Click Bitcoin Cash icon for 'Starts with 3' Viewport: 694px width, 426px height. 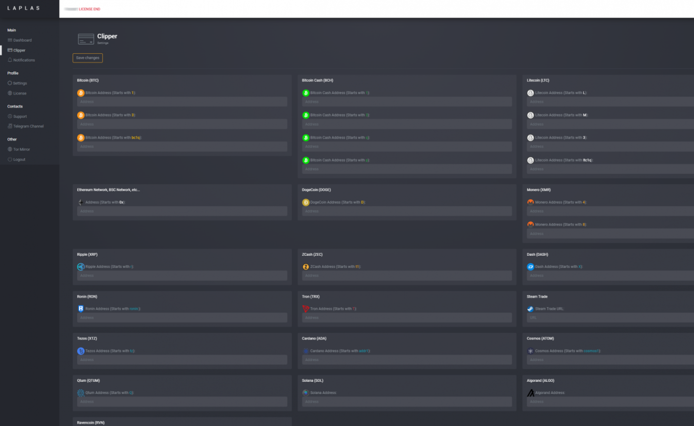(x=306, y=115)
